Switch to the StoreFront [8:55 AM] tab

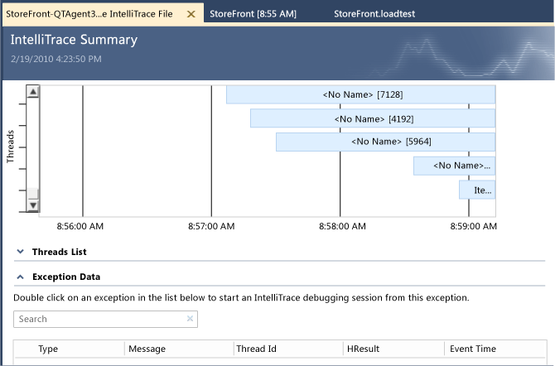(253, 14)
